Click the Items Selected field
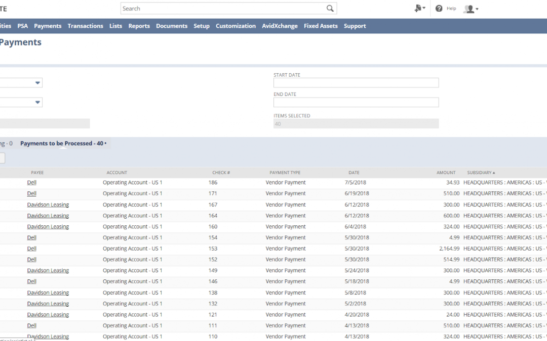This screenshot has height=341, width=547. click(x=356, y=124)
